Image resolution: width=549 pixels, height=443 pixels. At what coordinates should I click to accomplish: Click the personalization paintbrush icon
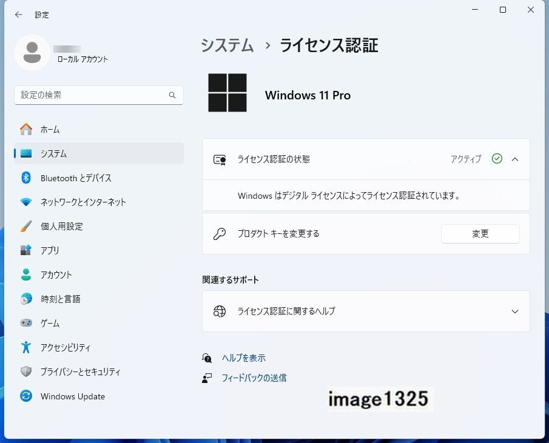click(x=26, y=226)
